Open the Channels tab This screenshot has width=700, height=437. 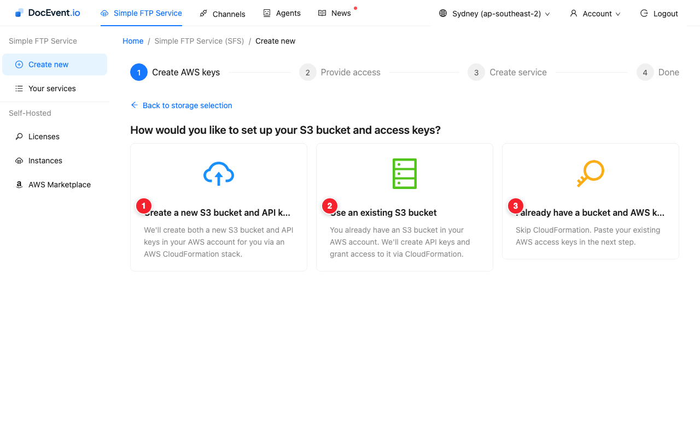coord(223,14)
